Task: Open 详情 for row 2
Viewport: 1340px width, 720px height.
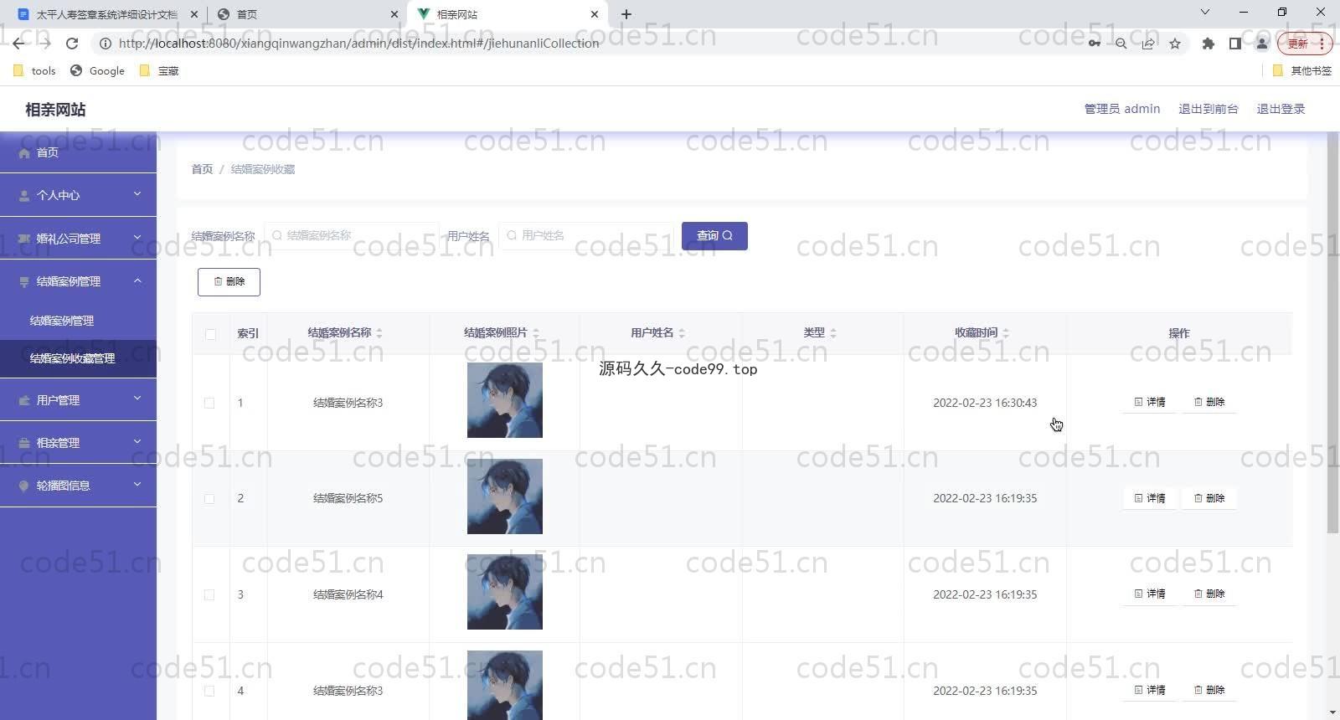Action: click(x=1150, y=498)
